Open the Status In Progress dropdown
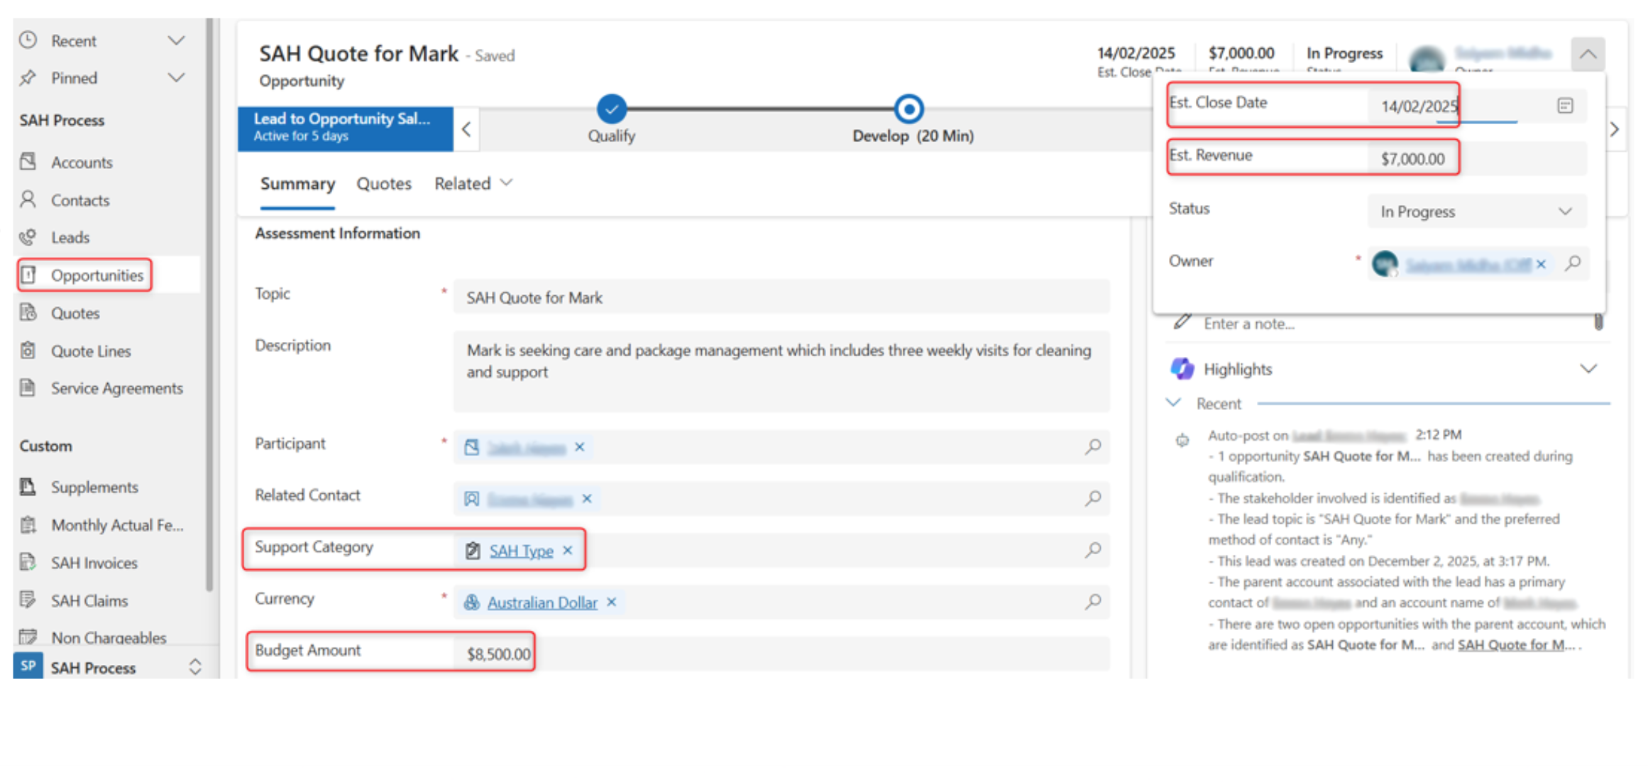Viewport: 1648px width, 782px height. [1476, 211]
